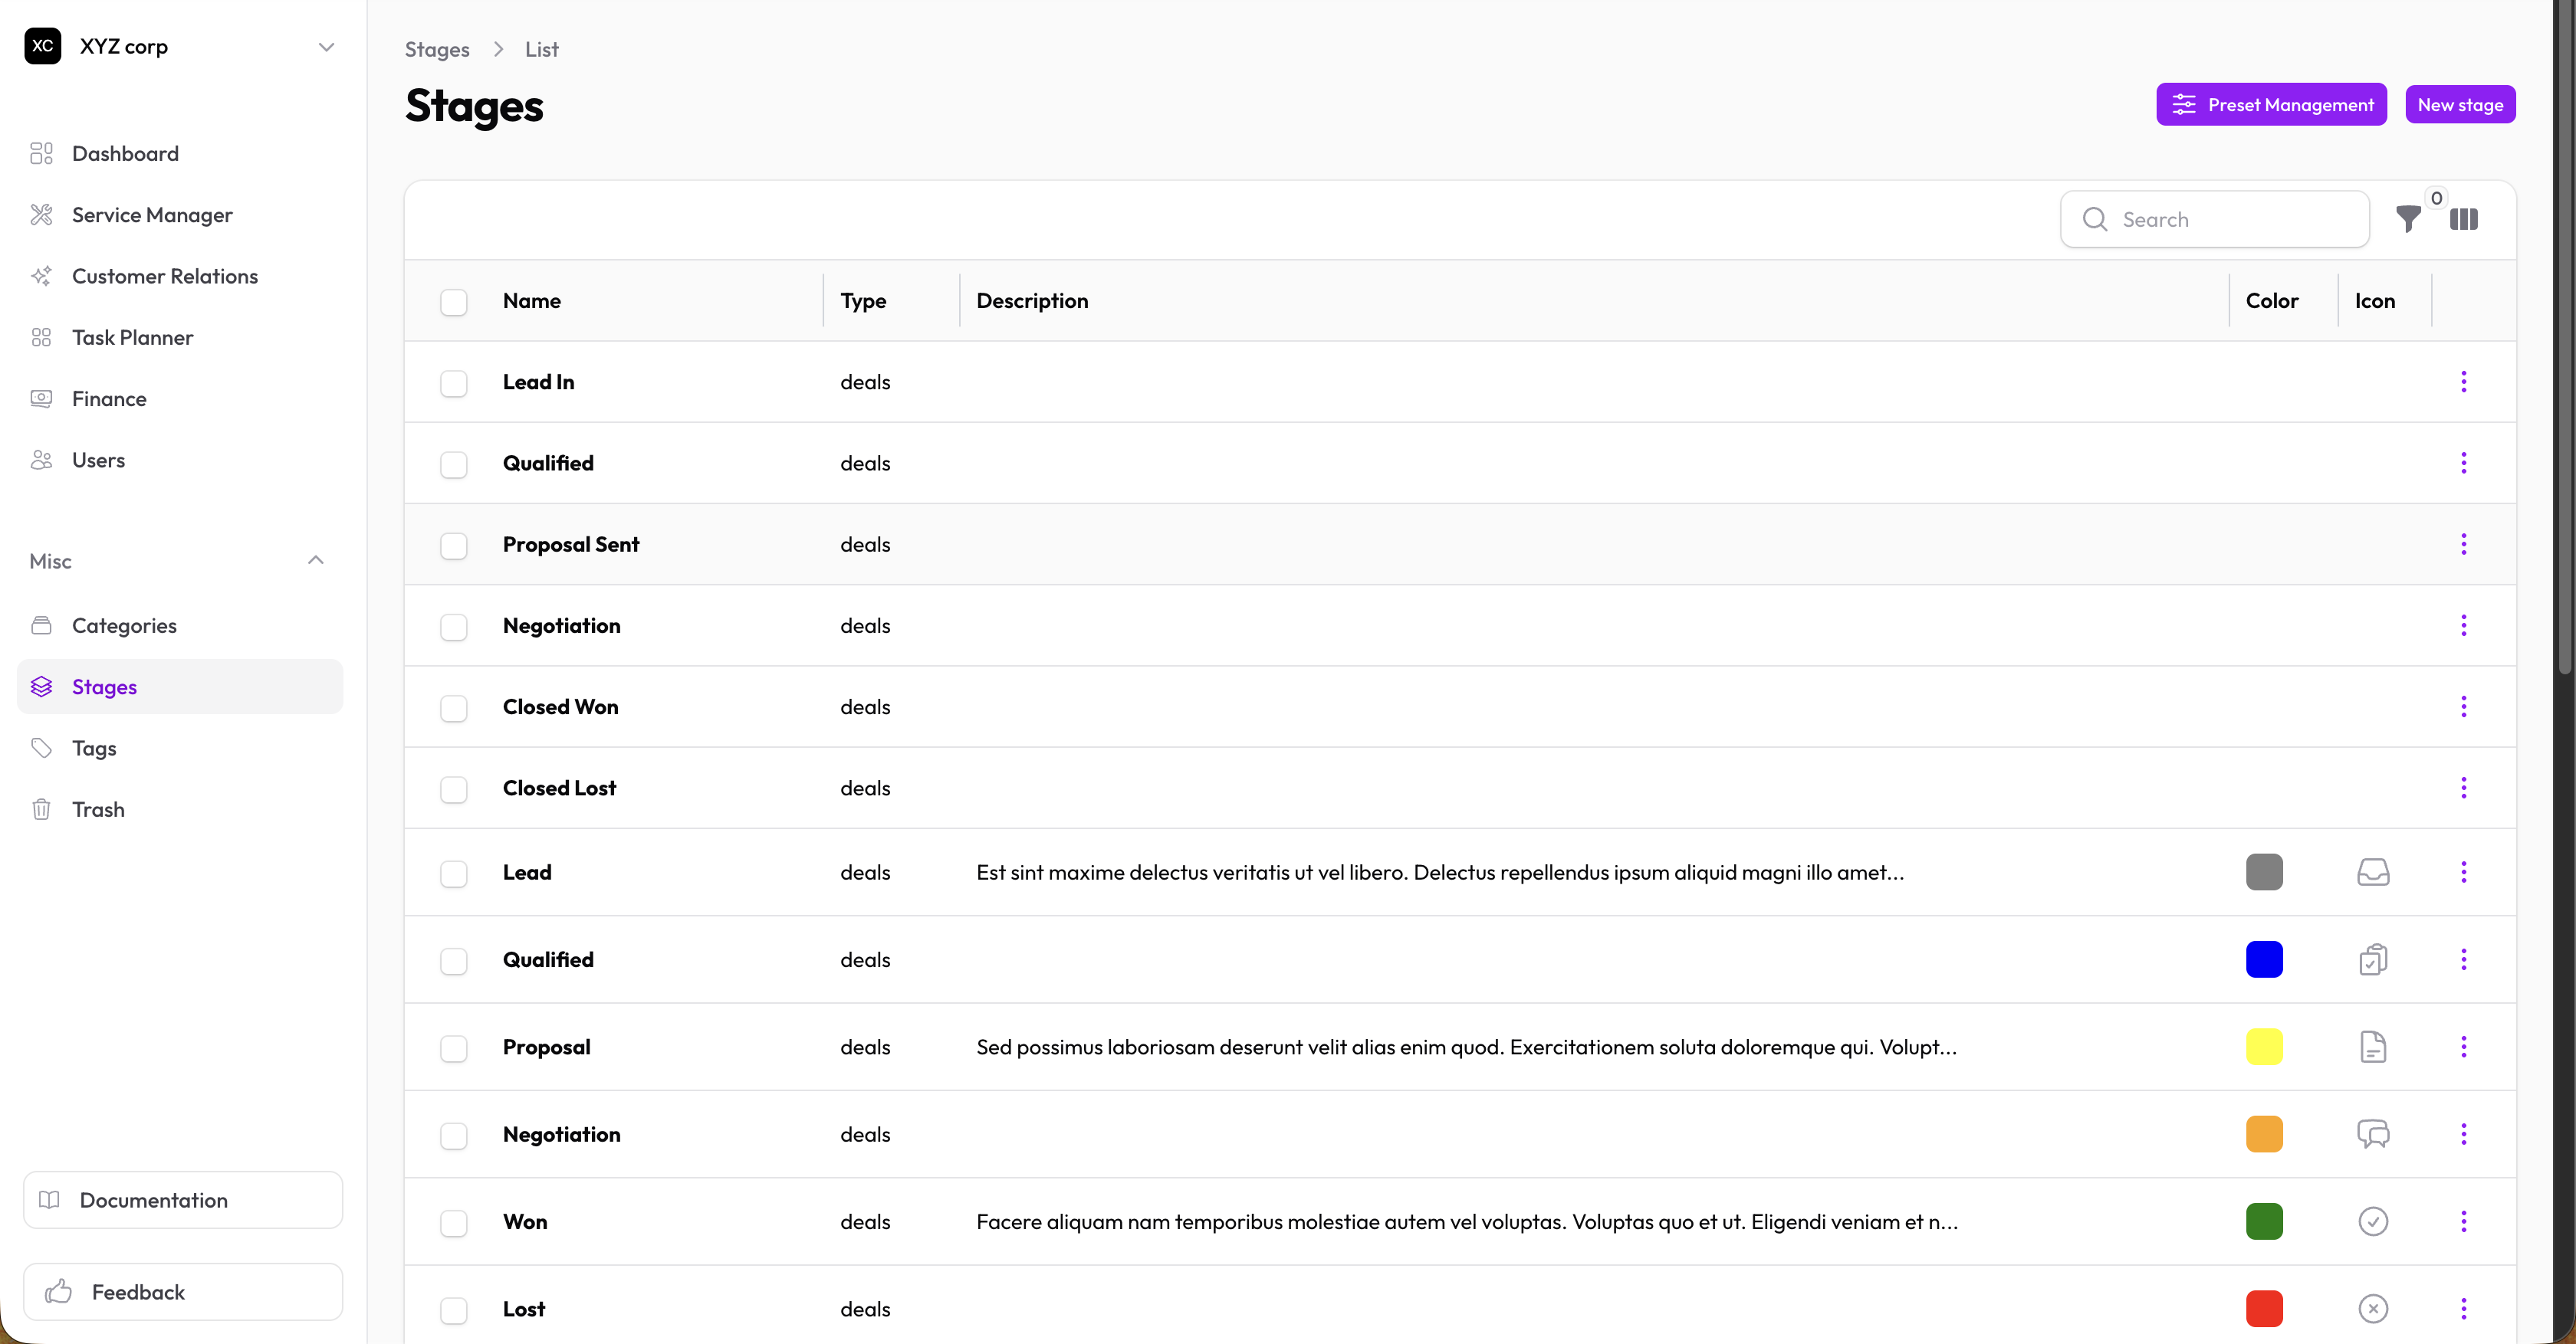Open row actions menu for Closed Won
2576x1344 pixels.
pyautogui.click(x=2463, y=706)
